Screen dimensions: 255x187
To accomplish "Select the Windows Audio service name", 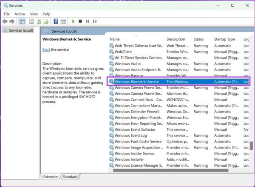I will (127, 63).
